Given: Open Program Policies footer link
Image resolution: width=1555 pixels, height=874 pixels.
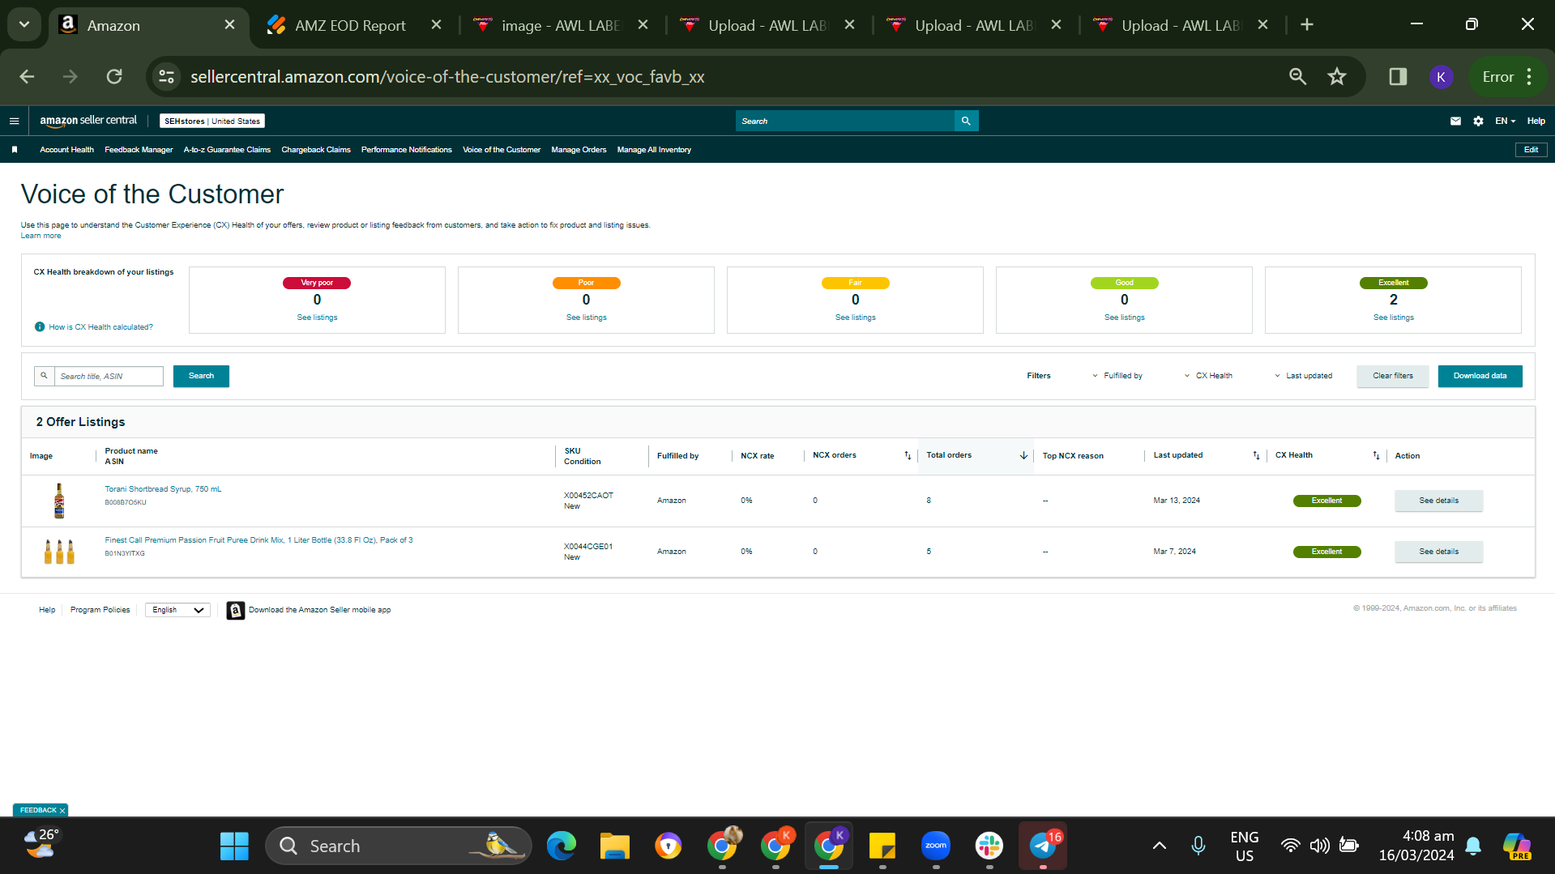Looking at the screenshot, I should point(100,610).
